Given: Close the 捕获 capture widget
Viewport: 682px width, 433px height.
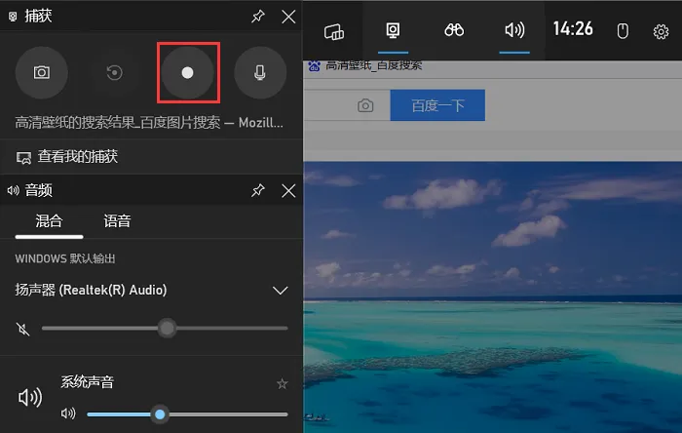Looking at the screenshot, I should click(x=288, y=17).
